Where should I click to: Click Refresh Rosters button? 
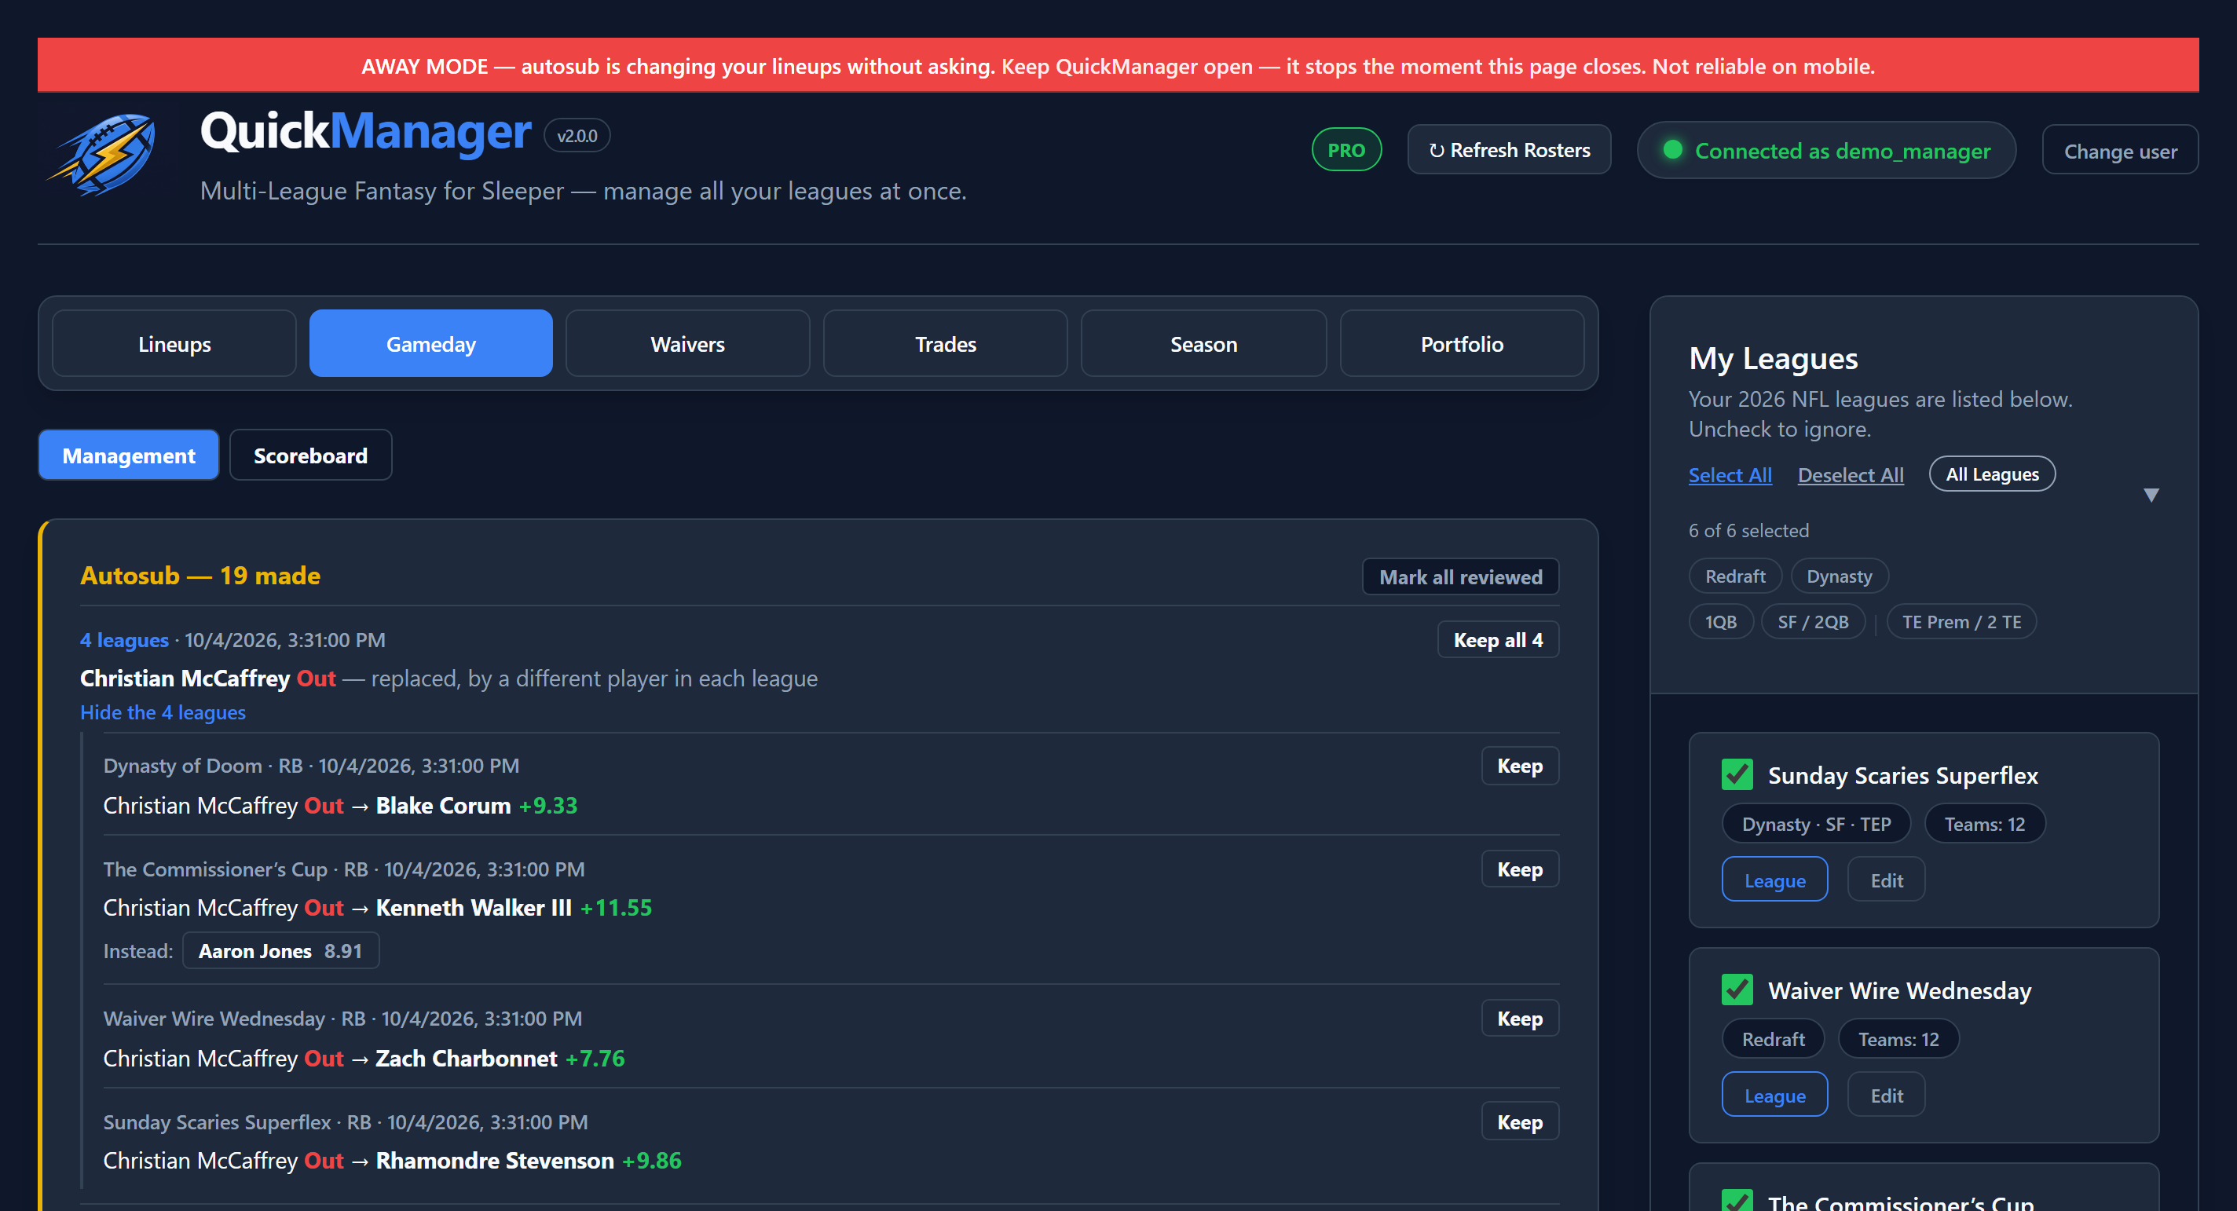pos(1510,149)
